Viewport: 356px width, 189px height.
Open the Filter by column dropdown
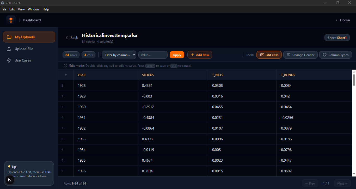point(119,55)
